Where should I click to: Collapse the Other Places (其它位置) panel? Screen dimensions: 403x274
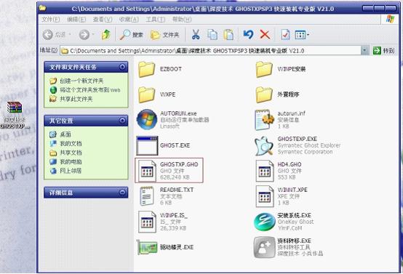point(122,121)
